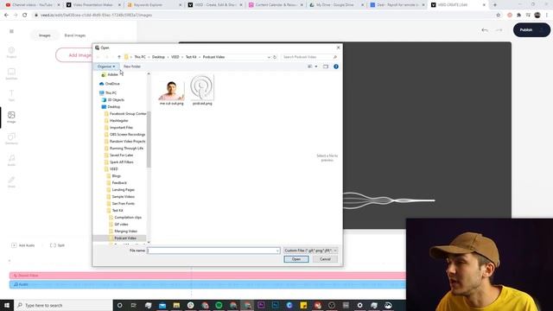Select the Audio tool in VEED sidebar
Image resolution: width=553 pixels, height=311 pixels.
pyautogui.click(x=11, y=160)
